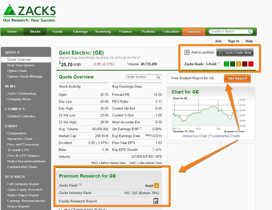Click the Get Report button
Viewport: 272px width, 210px height.
click(237, 78)
